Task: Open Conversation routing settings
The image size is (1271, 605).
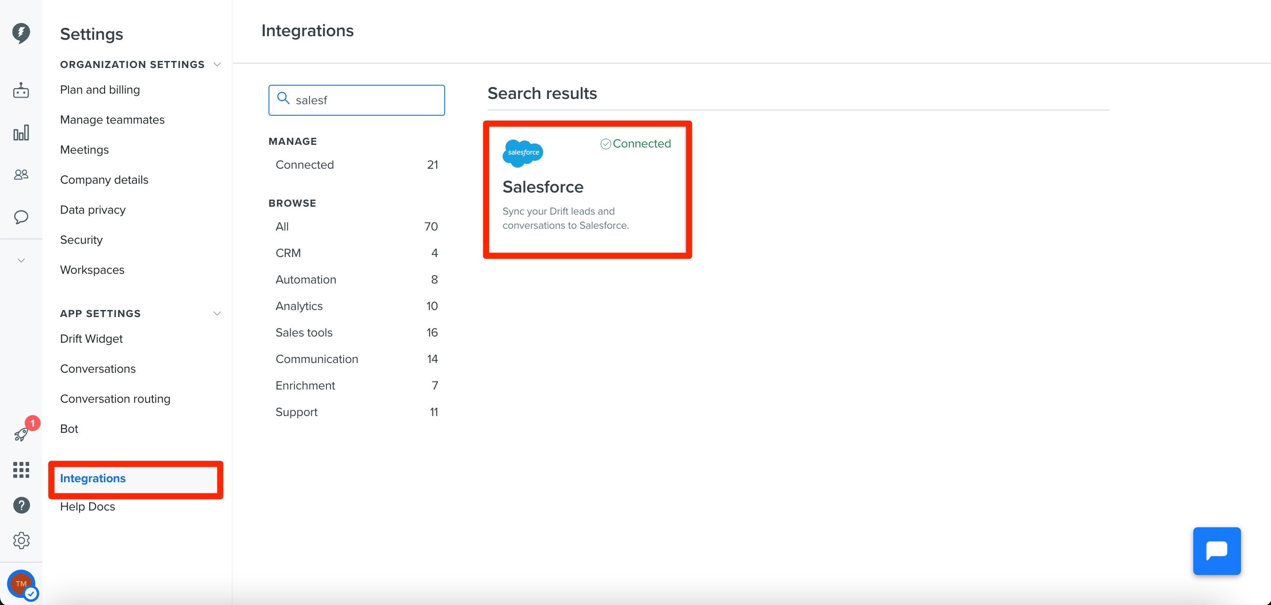Action: pos(115,399)
